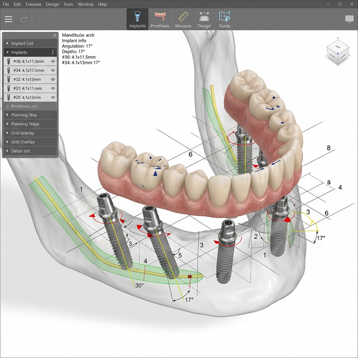
Task: Open the File menu
Action: click(x=6, y=4)
